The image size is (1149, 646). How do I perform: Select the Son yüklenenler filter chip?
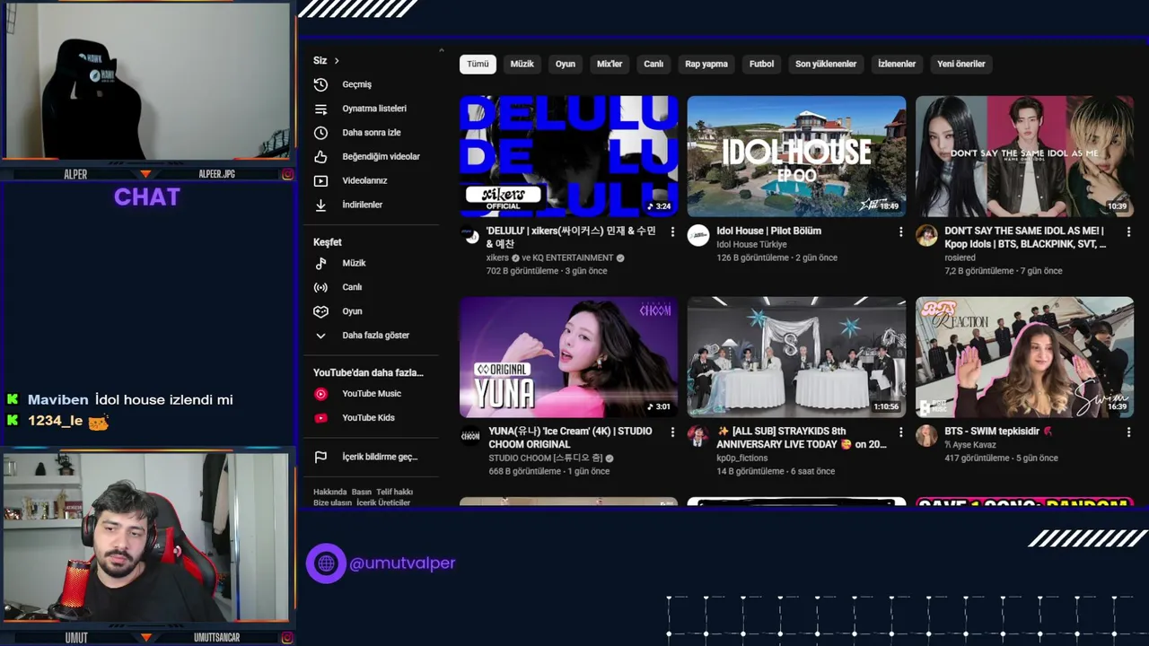826,65
